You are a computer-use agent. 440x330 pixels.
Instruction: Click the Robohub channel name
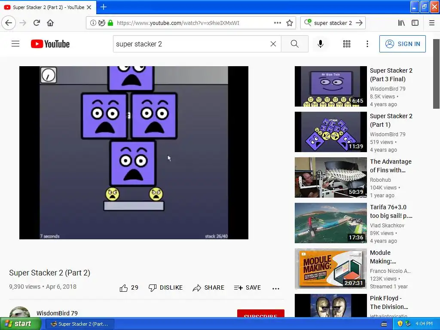pyautogui.click(x=380, y=180)
